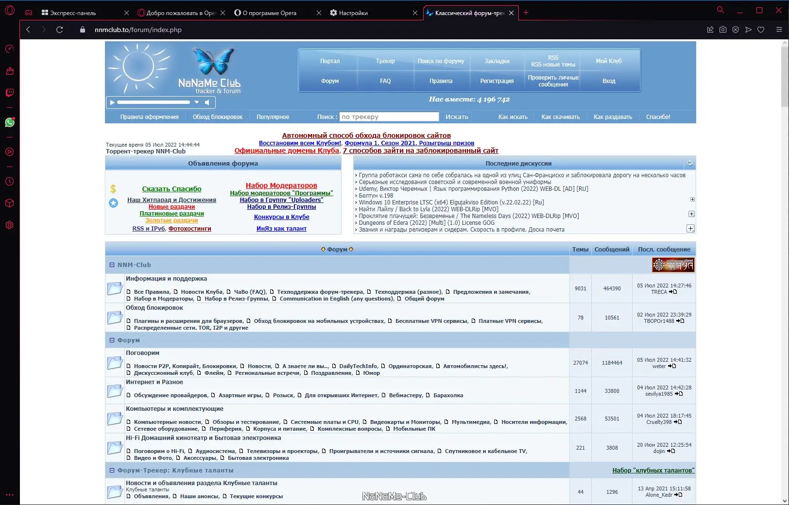Click the radio player progress bar
The width and height of the screenshot is (789, 505).
pyautogui.click(x=154, y=102)
